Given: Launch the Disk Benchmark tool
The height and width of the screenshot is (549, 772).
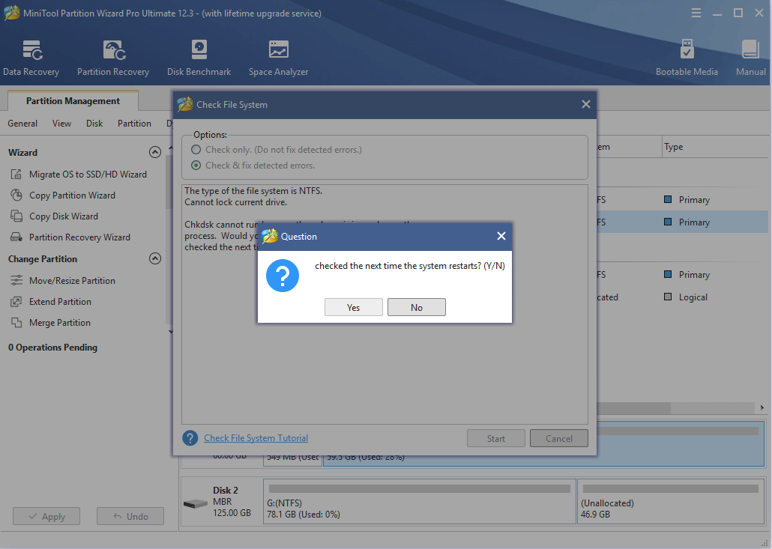Looking at the screenshot, I should tap(199, 58).
